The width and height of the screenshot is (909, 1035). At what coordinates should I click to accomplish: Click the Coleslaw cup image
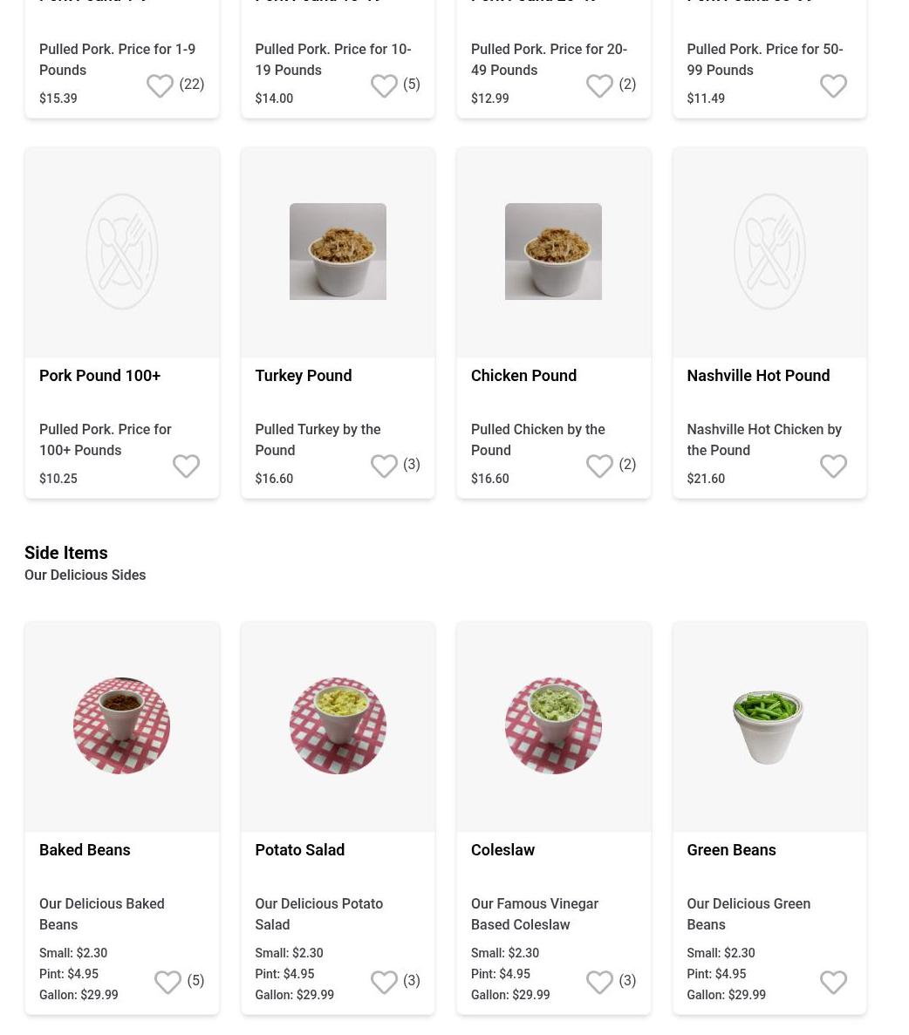pyautogui.click(x=553, y=725)
